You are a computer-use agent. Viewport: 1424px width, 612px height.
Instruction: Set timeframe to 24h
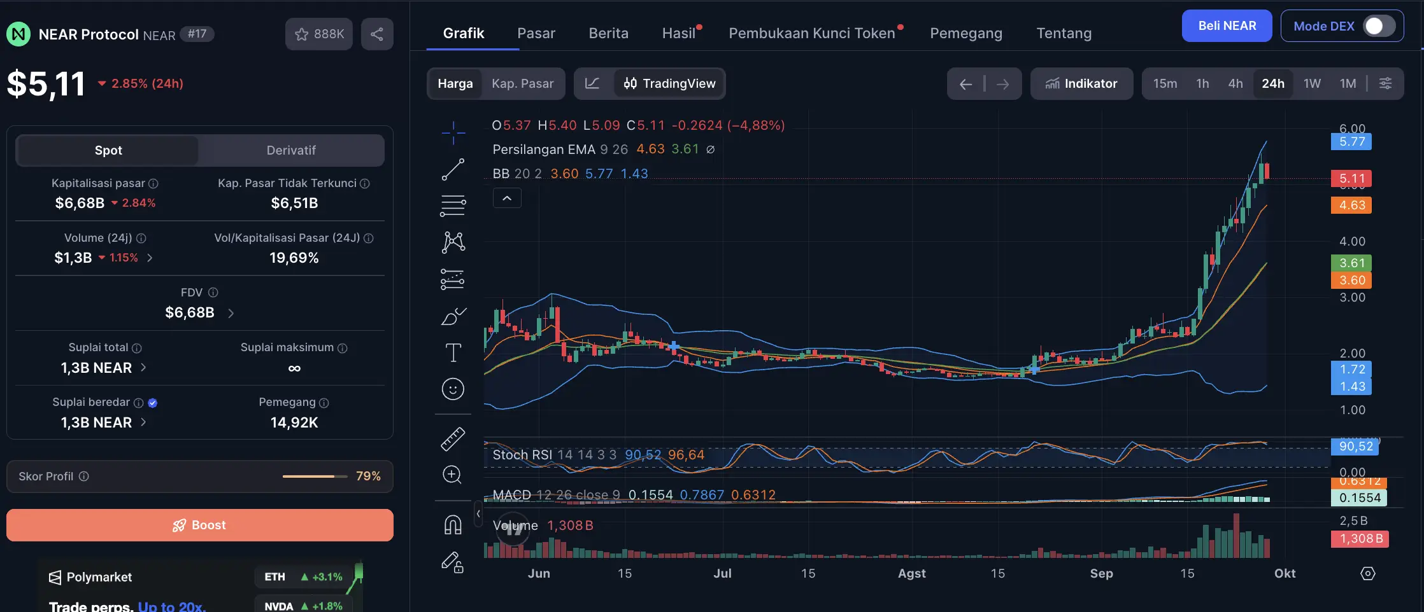pyautogui.click(x=1272, y=83)
